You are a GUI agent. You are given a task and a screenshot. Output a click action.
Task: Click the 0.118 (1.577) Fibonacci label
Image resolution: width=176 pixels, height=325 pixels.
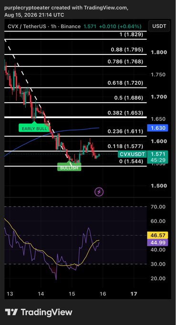125,146
